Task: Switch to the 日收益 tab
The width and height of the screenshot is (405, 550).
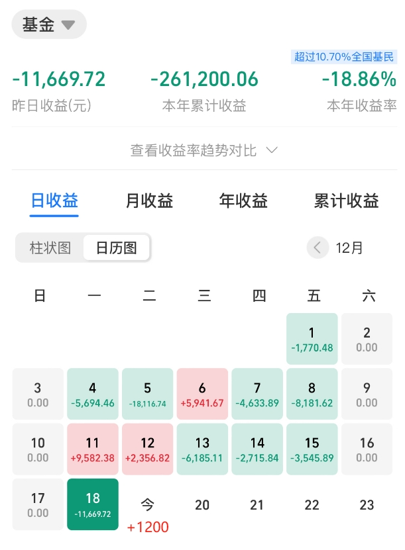Action: (x=54, y=201)
